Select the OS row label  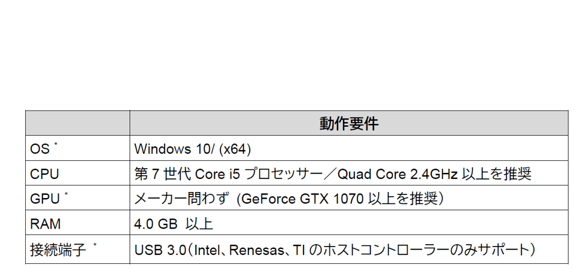click(40, 149)
